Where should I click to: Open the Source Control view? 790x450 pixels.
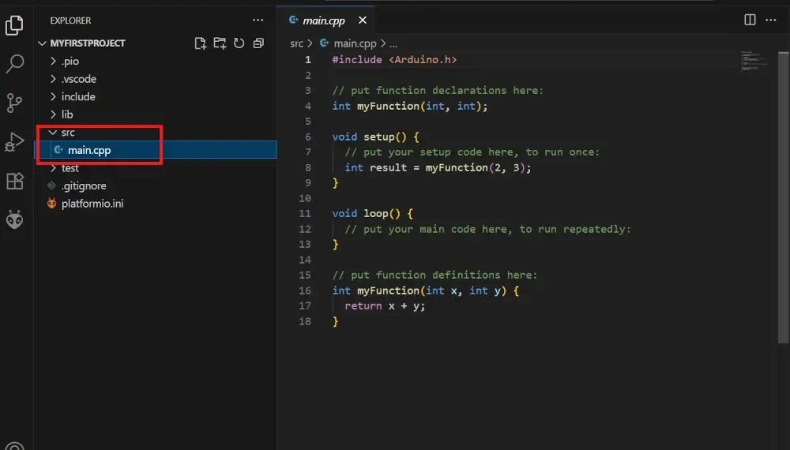point(14,103)
